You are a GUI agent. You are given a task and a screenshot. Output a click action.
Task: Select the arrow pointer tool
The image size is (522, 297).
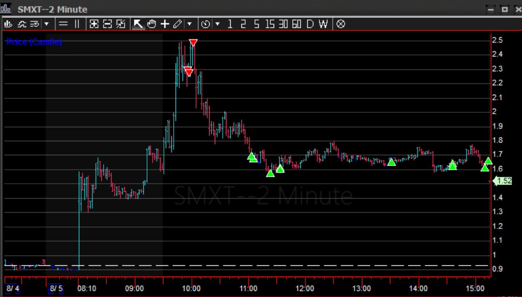pyautogui.click(x=138, y=24)
